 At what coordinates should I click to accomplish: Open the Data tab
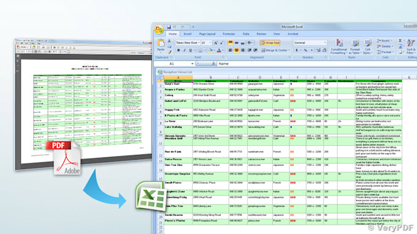[x=246, y=34]
